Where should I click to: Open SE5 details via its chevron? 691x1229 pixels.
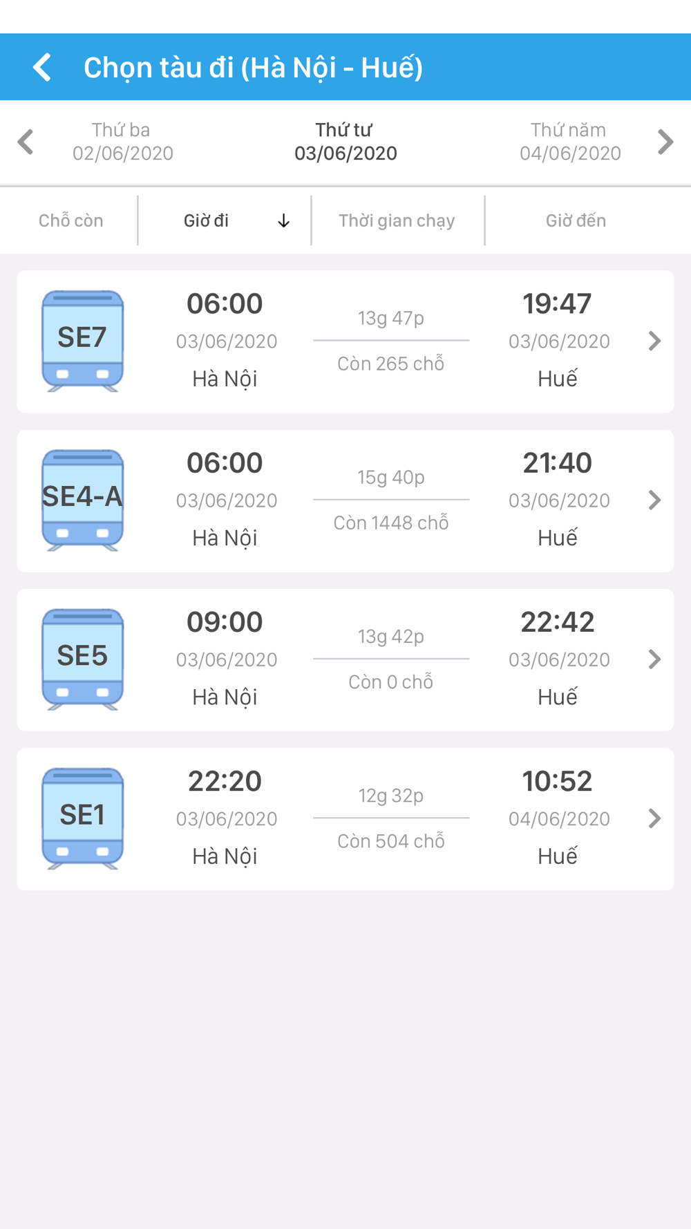[x=654, y=659]
